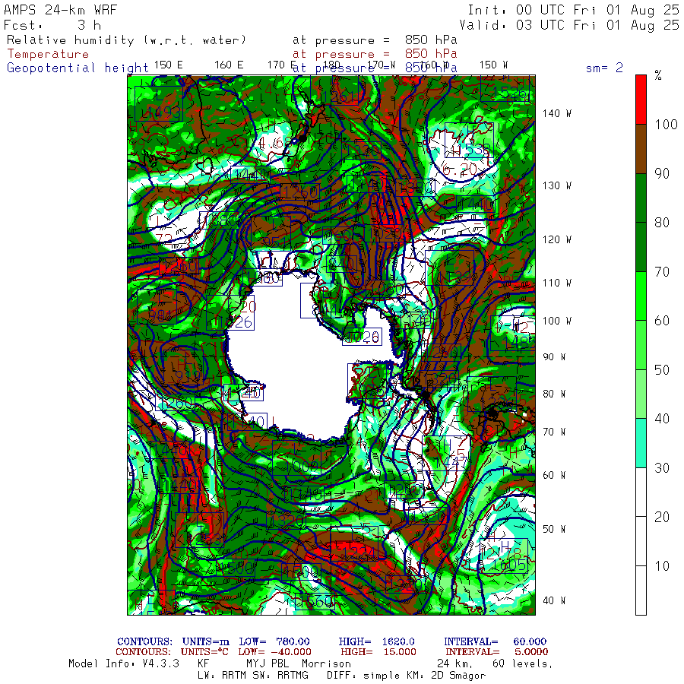Viewport: 684px width, 684px height.
Task: Click the 'LW: RRTM SW: RRTMG' text
Action: coord(253,676)
